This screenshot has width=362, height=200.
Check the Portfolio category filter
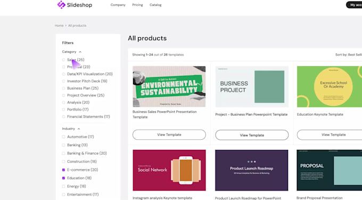pos(63,109)
